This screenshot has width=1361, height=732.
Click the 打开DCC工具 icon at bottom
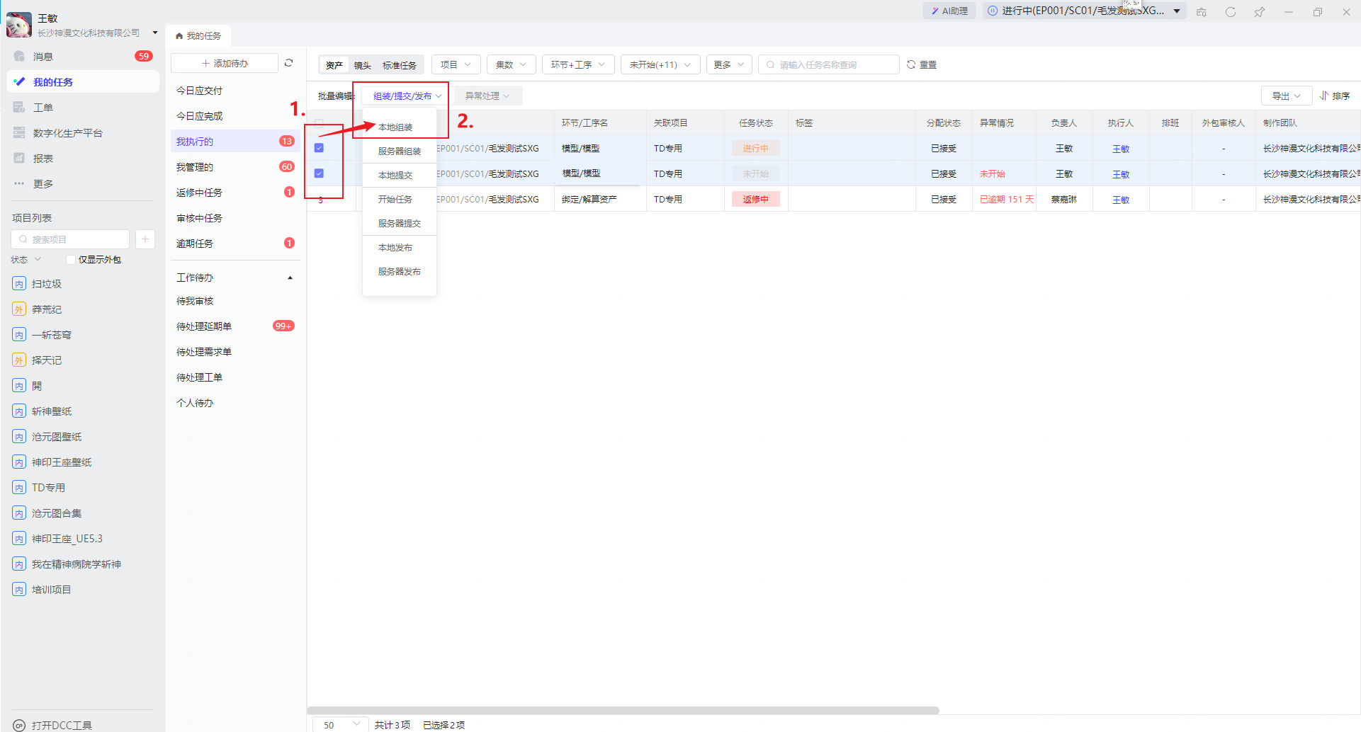click(19, 725)
